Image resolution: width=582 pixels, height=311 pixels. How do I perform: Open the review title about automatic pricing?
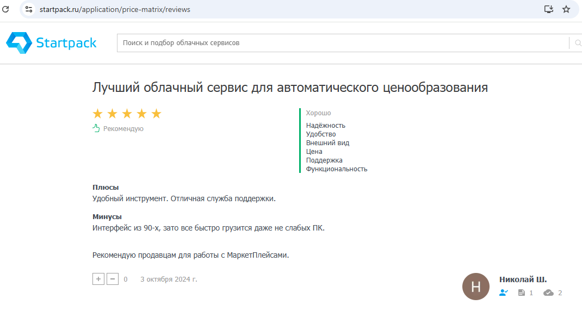point(290,88)
